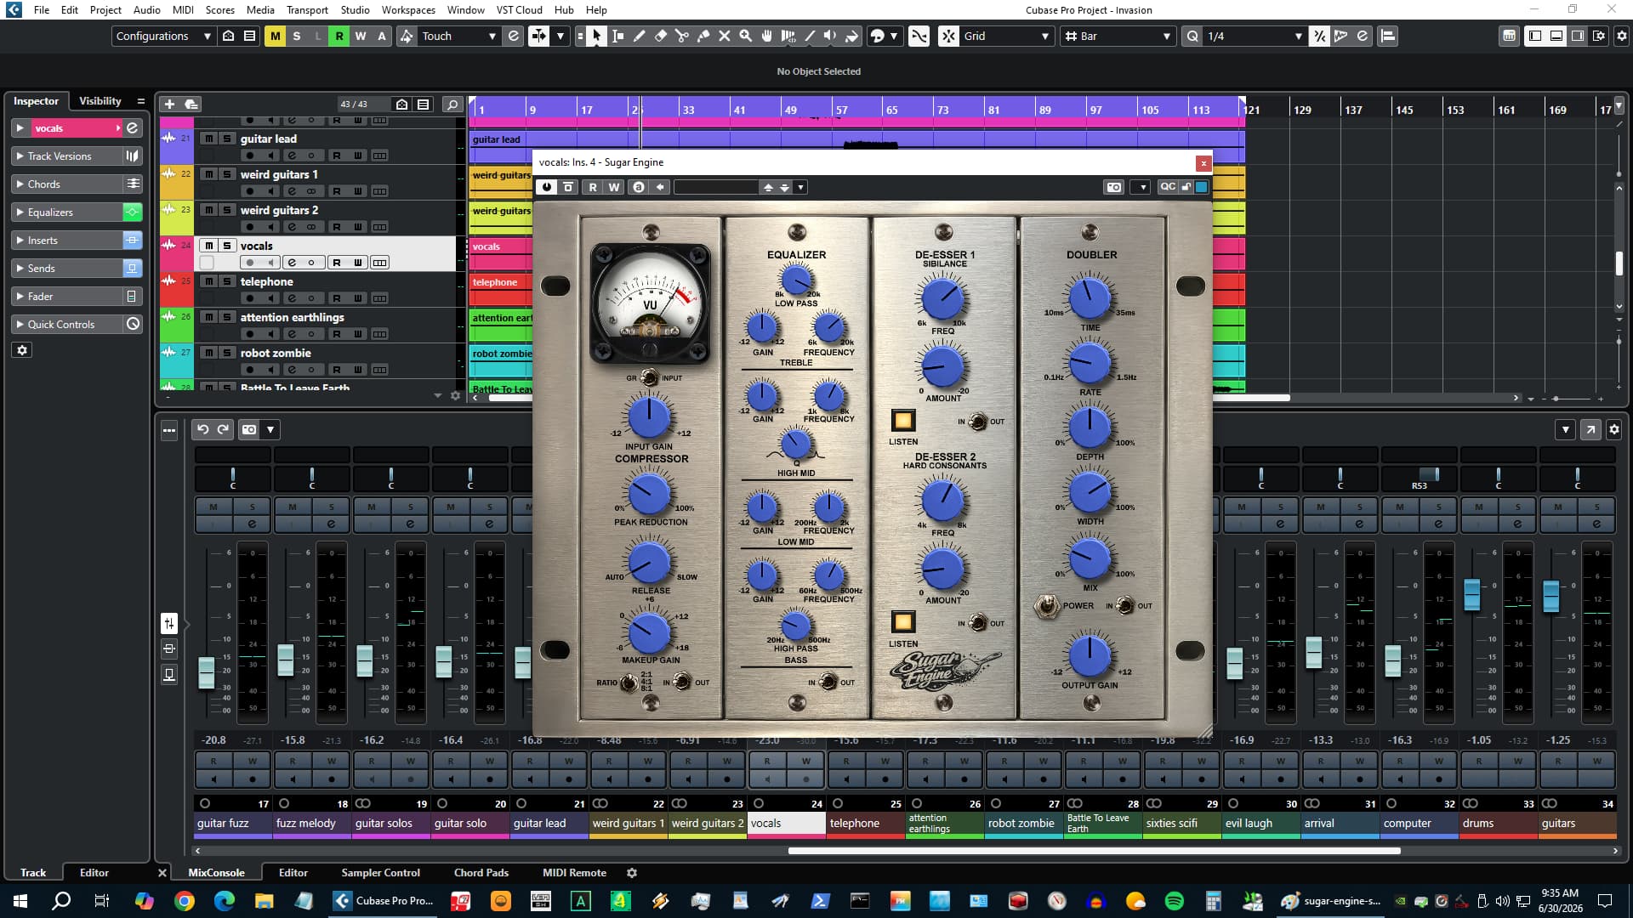Switch to MIDI Remote tab
Viewport: 1633px width, 918px height.
click(574, 872)
